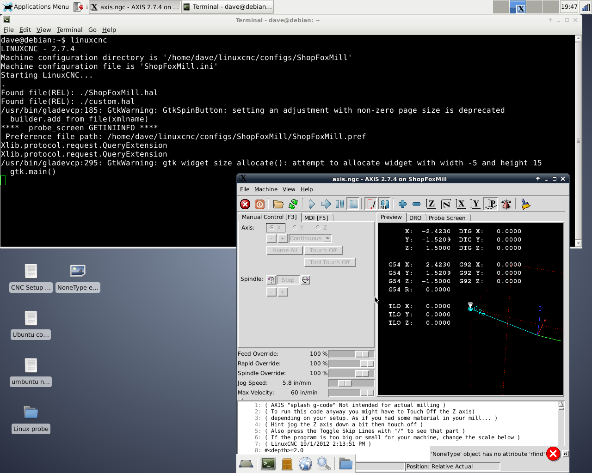Click the Rapid Override slider

(x=351, y=364)
